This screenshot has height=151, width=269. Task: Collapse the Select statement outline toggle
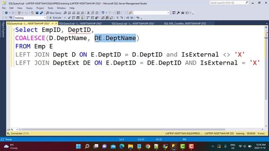click(x=14, y=30)
